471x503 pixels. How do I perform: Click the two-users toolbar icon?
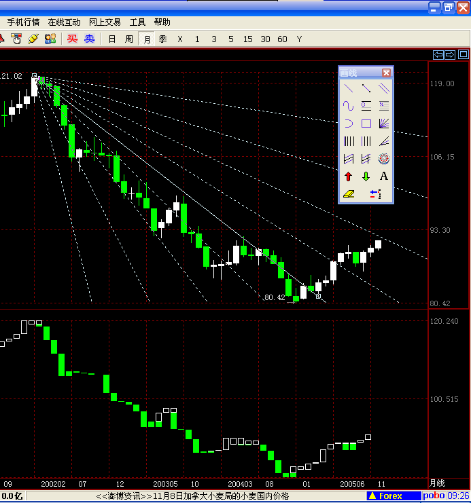50,39
